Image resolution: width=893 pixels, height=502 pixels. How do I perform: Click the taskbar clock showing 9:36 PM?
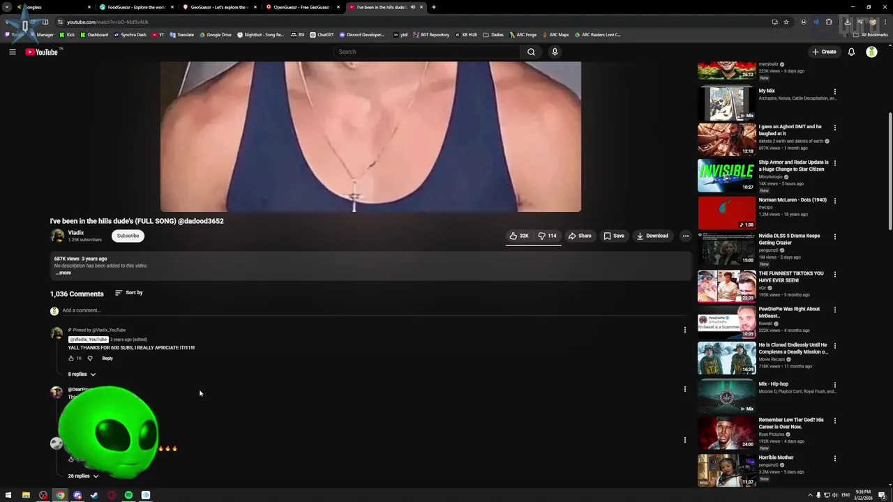coord(863,495)
